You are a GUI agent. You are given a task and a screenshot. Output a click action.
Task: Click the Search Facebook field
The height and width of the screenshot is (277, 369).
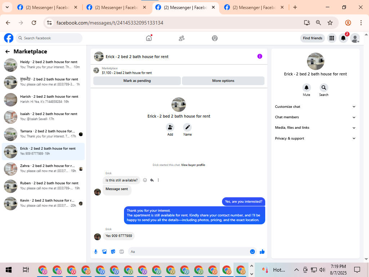pyautogui.click(x=49, y=38)
